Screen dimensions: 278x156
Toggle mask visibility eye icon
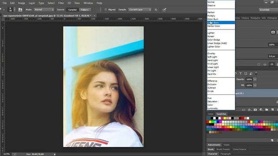[272, 65]
